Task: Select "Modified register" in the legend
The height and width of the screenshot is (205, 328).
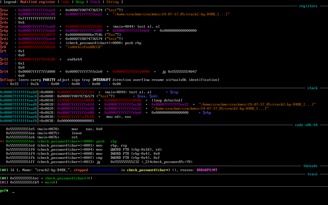Action: (x=38, y=2)
